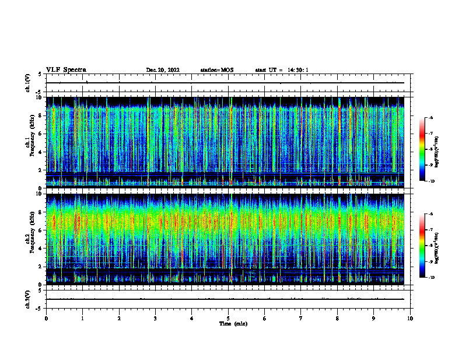This screenshot has height=357, width=462.
Task: Click the ch.1 spectrogram panel
Action: pos(225,142)
